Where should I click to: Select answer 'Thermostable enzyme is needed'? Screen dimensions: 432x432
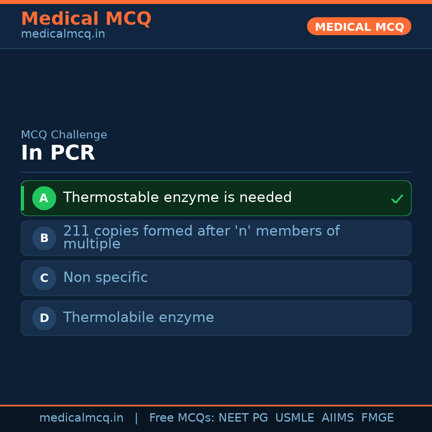tap(177, 198)
